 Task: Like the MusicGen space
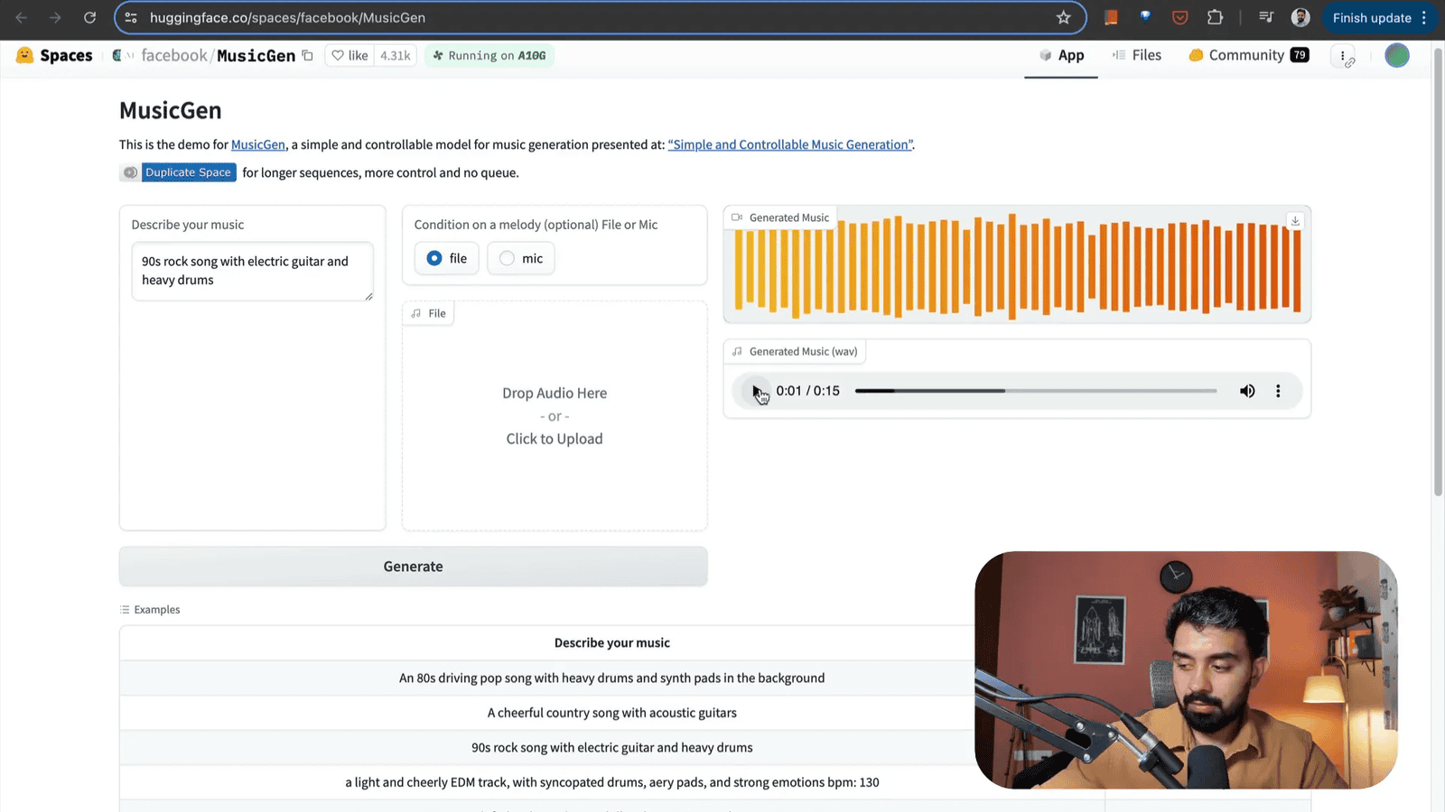click(350, 56)
